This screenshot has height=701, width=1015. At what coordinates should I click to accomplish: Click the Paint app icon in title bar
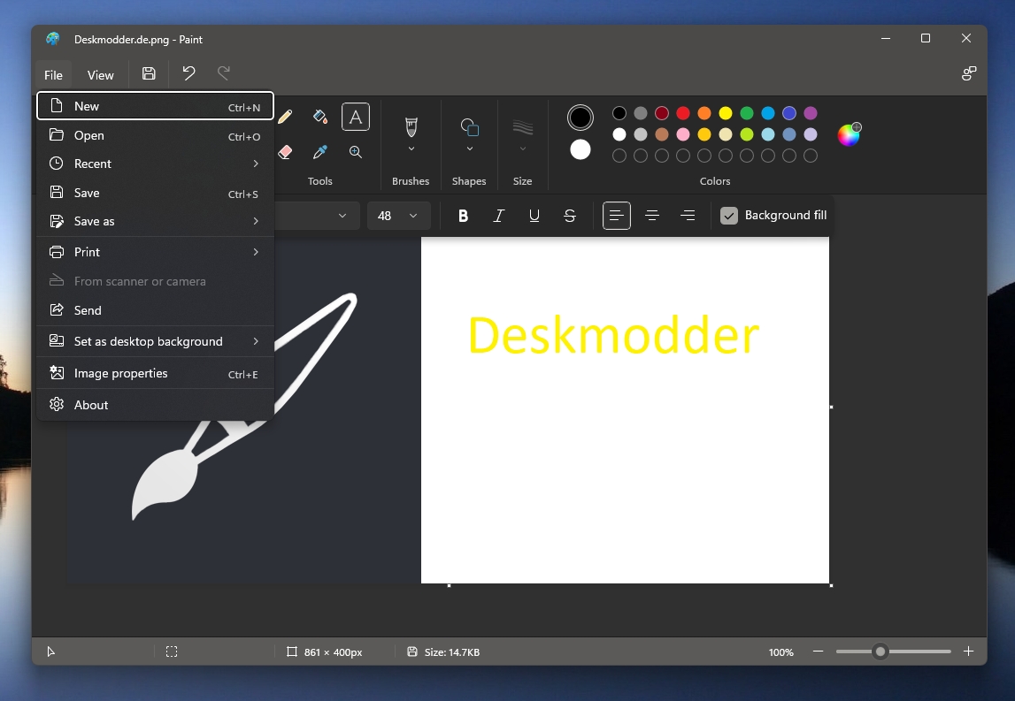pyautogui.click(x=53, y=39)
